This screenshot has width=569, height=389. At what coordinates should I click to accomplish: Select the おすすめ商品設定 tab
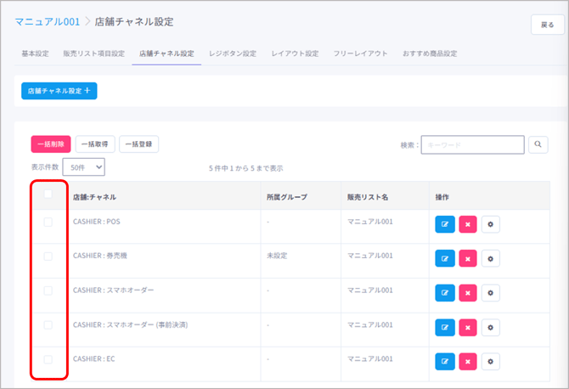430,54
